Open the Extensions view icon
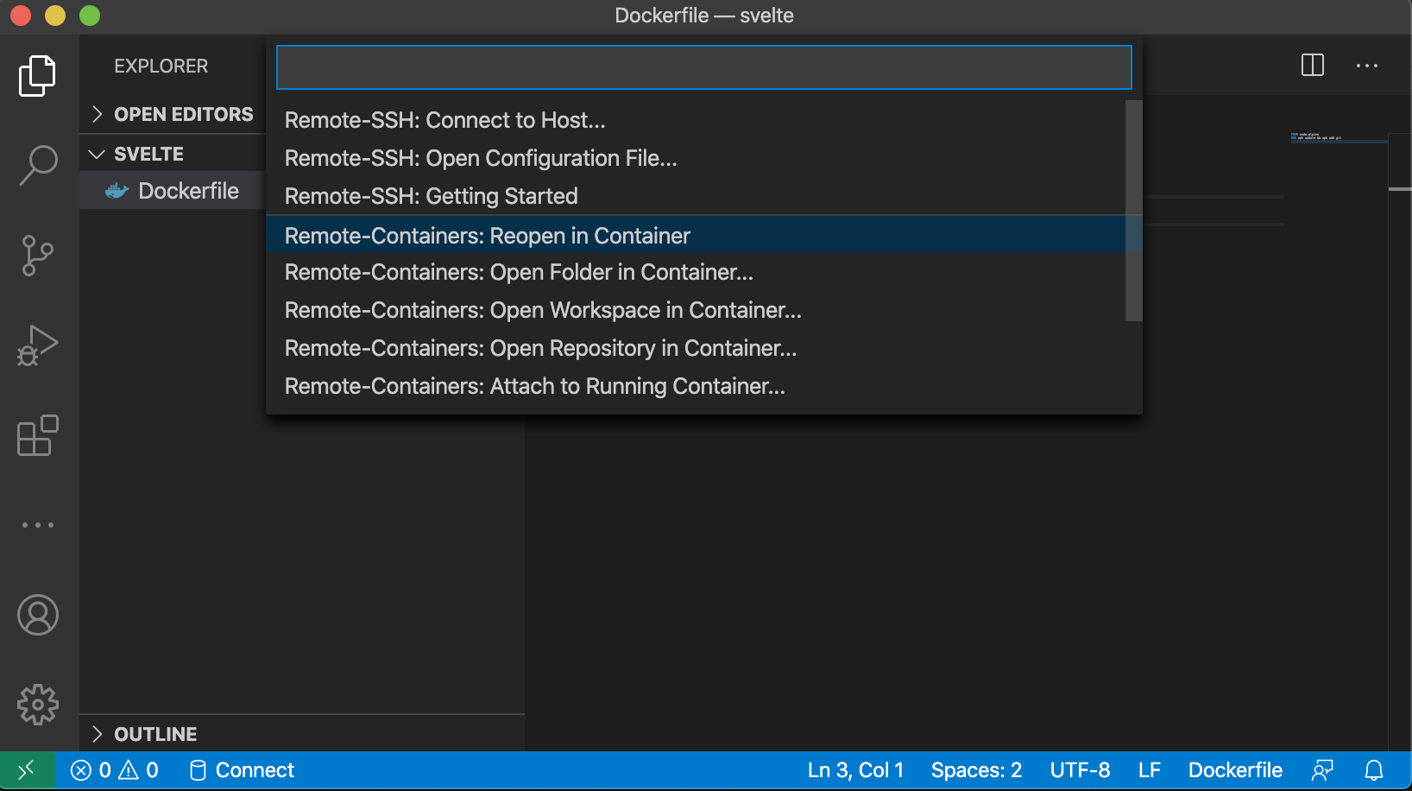 click(x=38, y=435)
